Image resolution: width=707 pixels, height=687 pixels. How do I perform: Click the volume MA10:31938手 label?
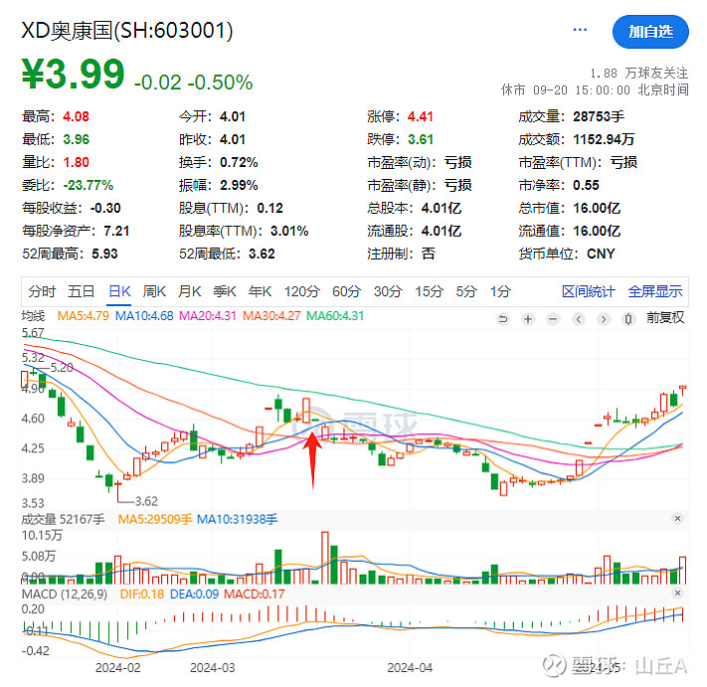pos(238,519)
